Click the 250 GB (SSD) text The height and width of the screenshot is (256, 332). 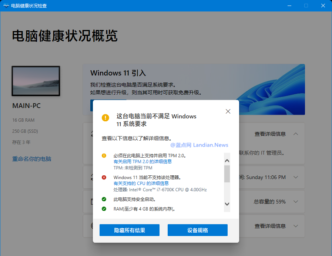(x=25, y=131)
